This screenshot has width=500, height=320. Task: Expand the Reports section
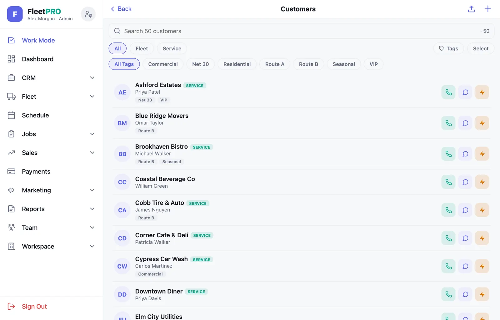coord(51,209)
